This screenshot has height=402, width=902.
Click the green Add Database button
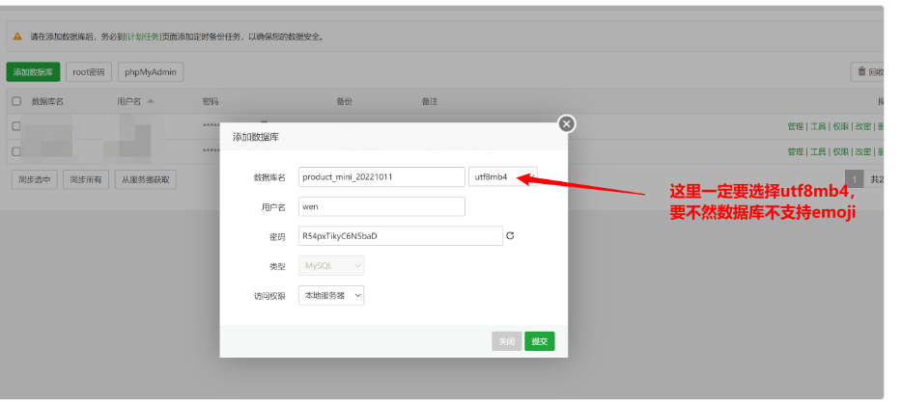(34, 72)
